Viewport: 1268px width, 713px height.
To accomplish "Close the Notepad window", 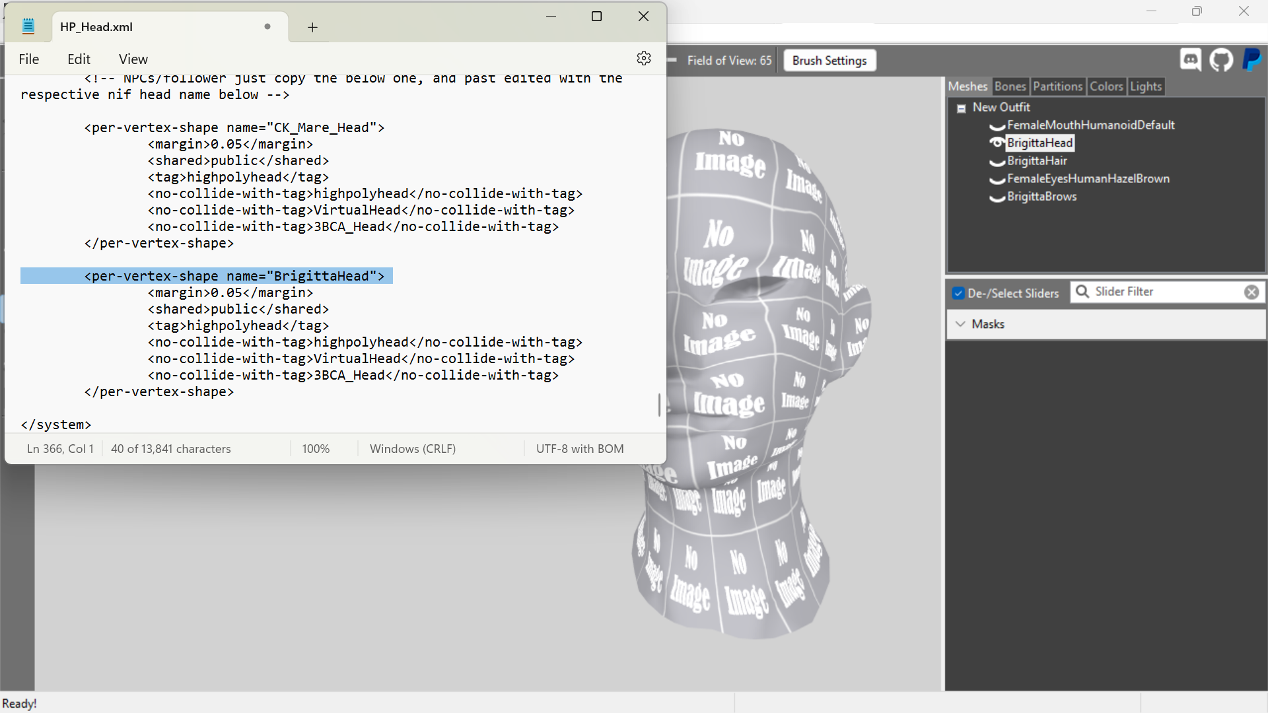I will click(x=643, y=16).
